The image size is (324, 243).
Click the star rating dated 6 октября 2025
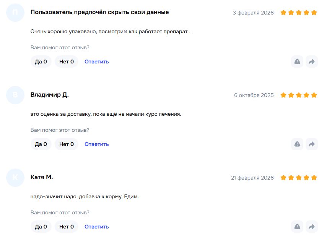[299, 95]
